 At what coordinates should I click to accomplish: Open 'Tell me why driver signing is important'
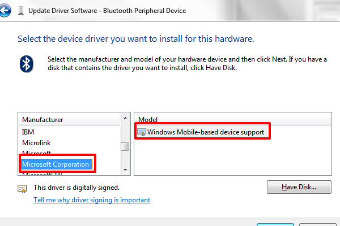92,200
